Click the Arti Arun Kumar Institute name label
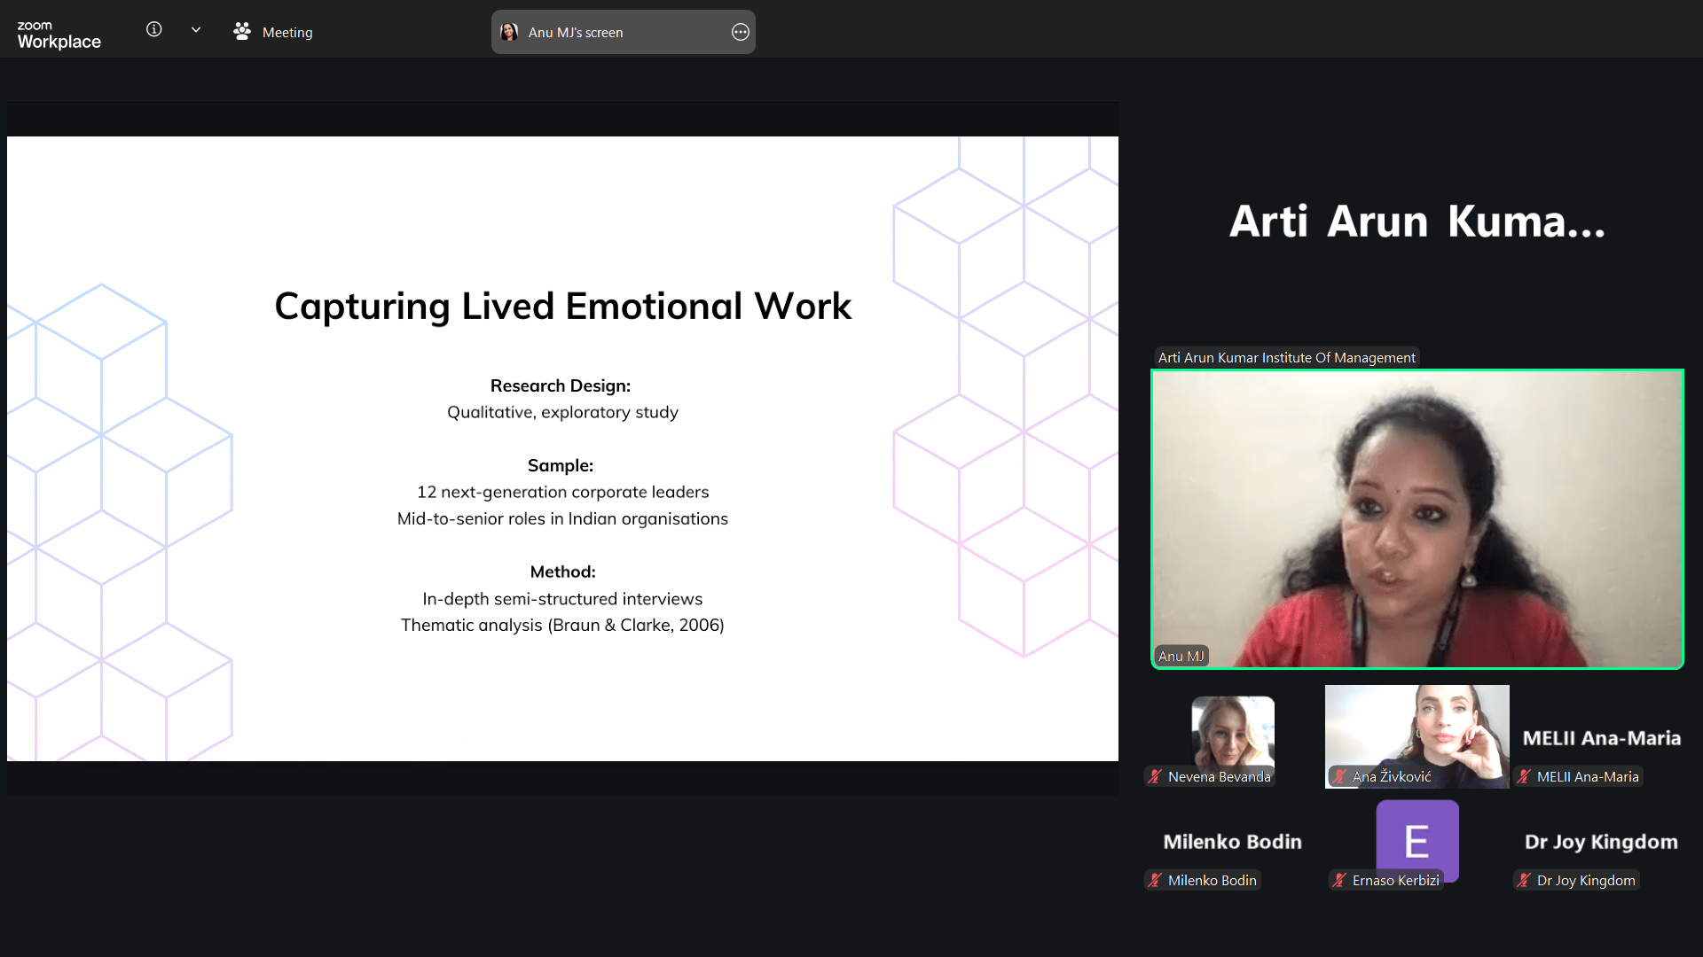 (1286, 358)
